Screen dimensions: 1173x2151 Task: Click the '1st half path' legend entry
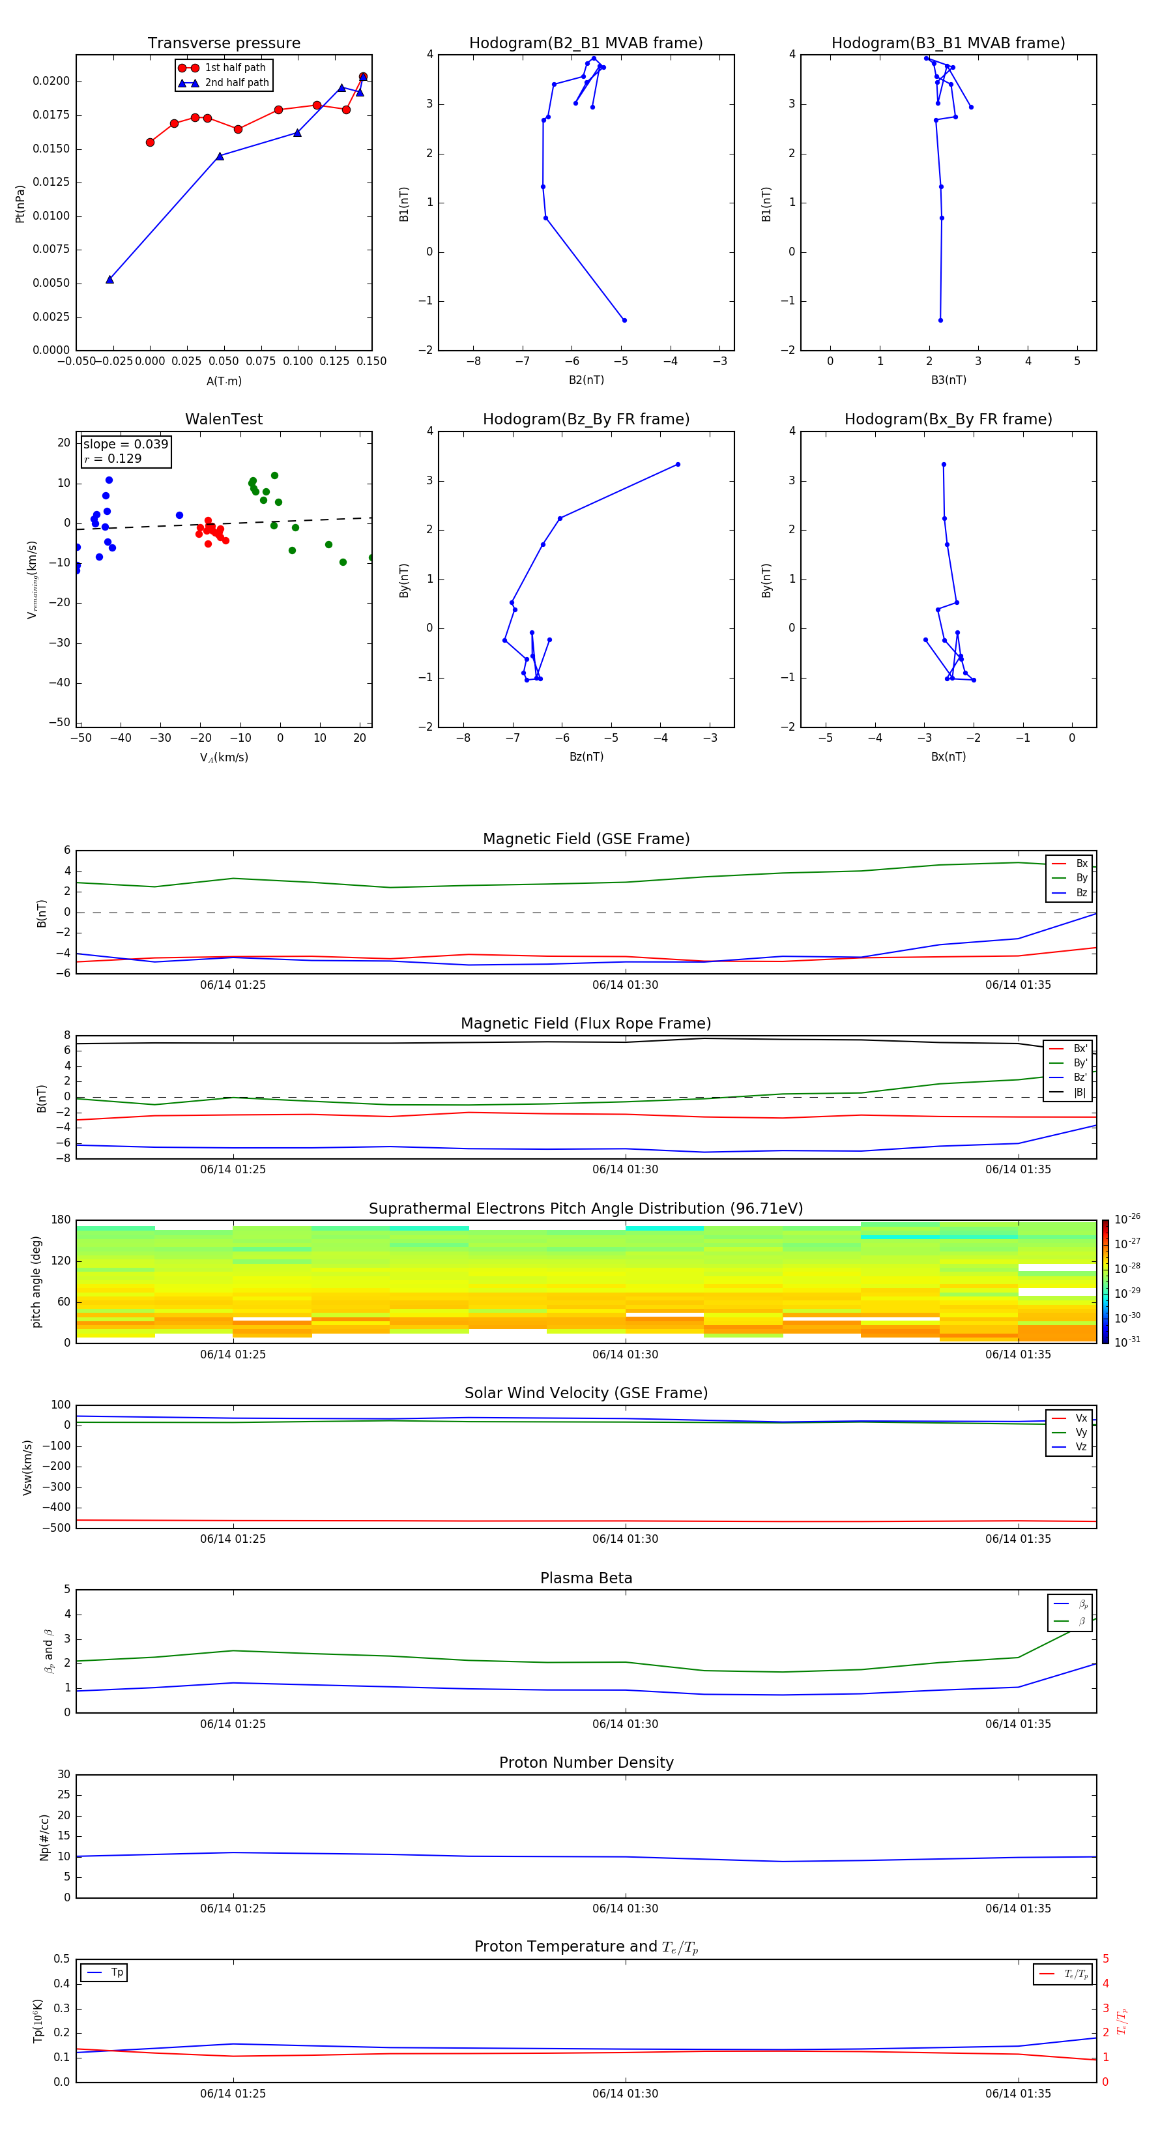(x=223, y=68)
